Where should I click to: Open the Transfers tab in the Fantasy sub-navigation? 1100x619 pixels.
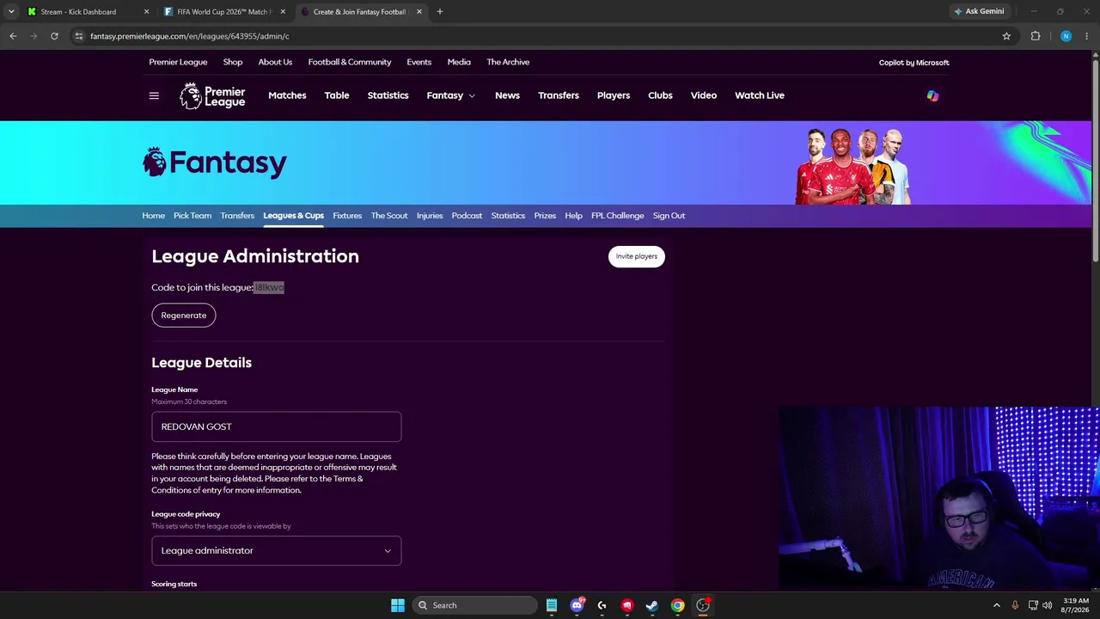237,216
